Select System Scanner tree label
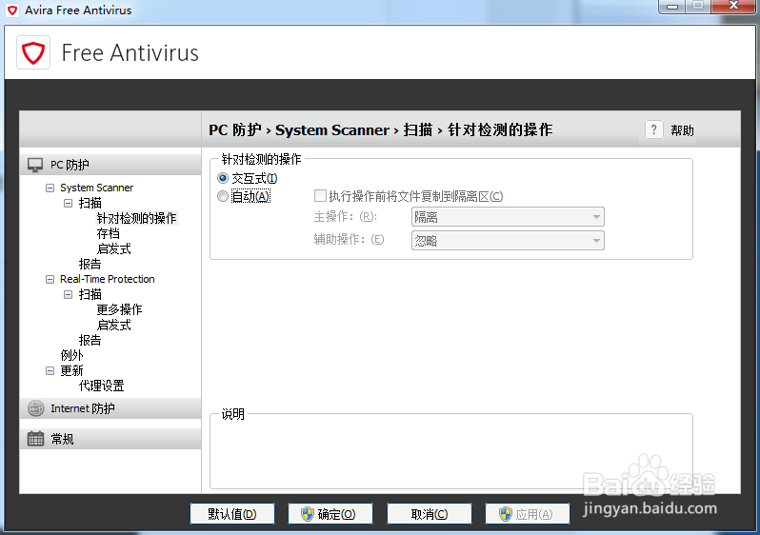 [96, 188]
